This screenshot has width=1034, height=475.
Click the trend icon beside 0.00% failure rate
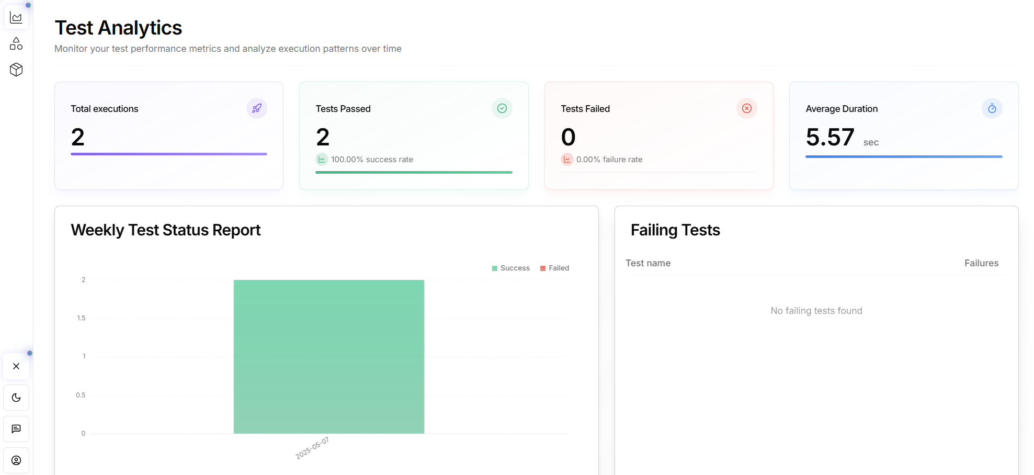tap(567, 159)
